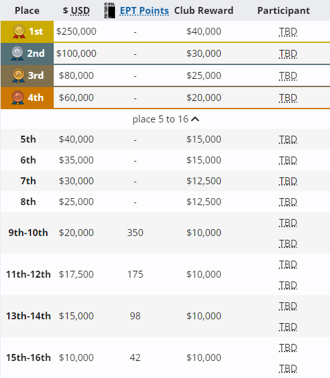Click the TBD participant for 8th place
Viewport: 330px width, 378px height.
[x=288, y=202]
